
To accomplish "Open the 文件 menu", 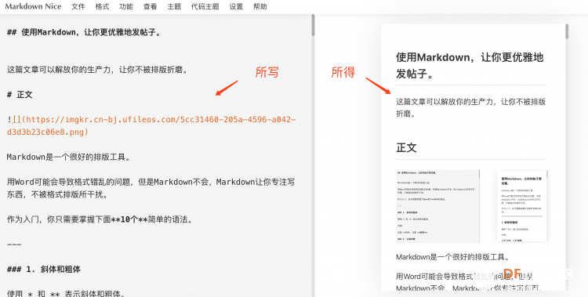I will click(78, 7).
